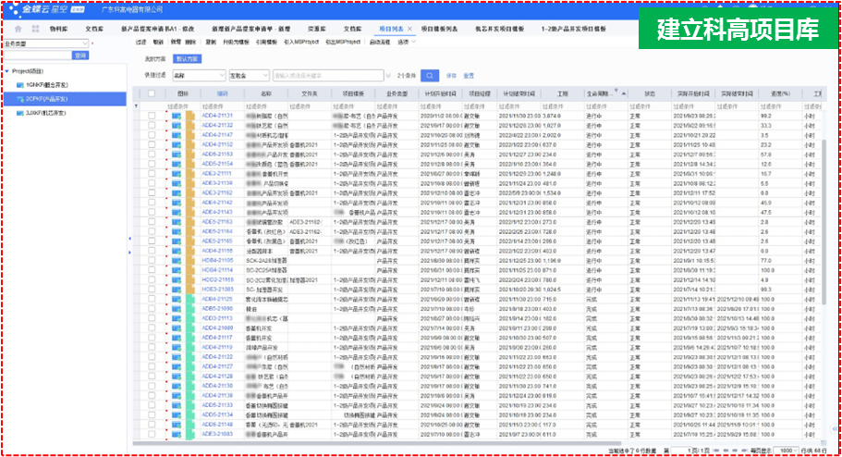This screenshot has height=457, width=842.
Task: Click 删除 in the toolbar
Action: tap(190, 42)
